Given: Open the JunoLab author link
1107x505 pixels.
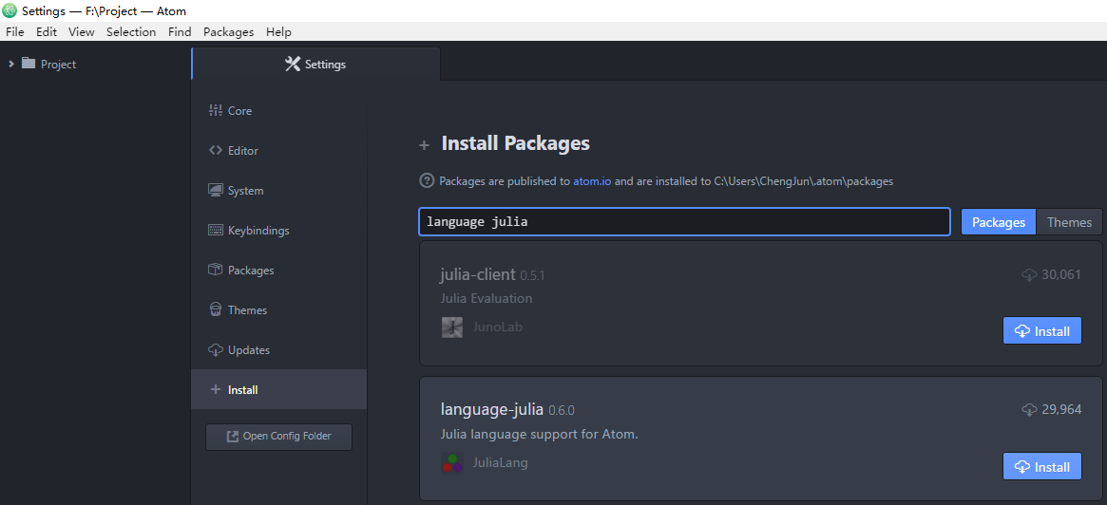Looking at the screenshot, I should click(498, 327).
